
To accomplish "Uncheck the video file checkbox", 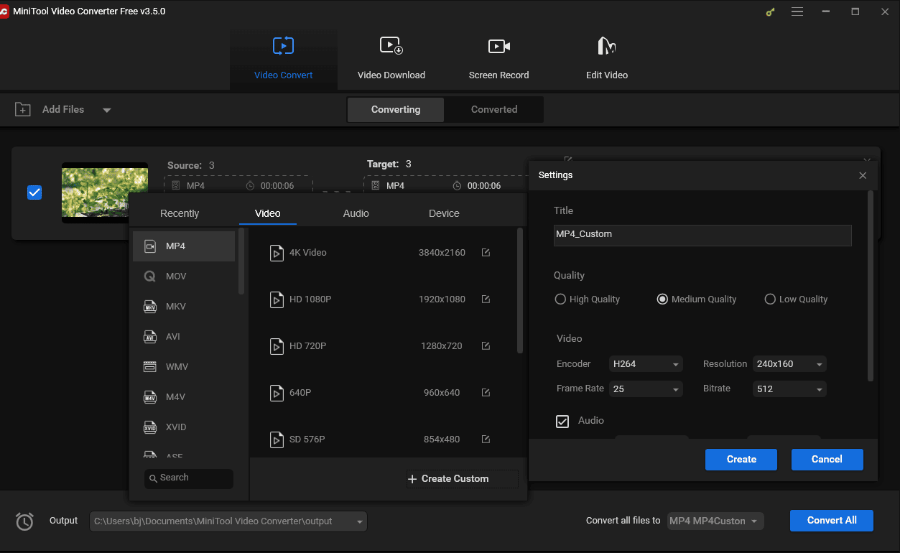I will [x=34, y=192].
